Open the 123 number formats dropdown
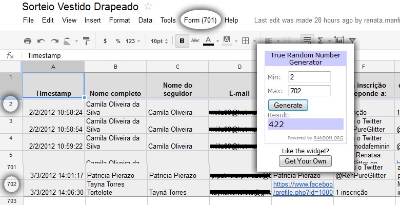400x205 pixels. click(133, 41)
